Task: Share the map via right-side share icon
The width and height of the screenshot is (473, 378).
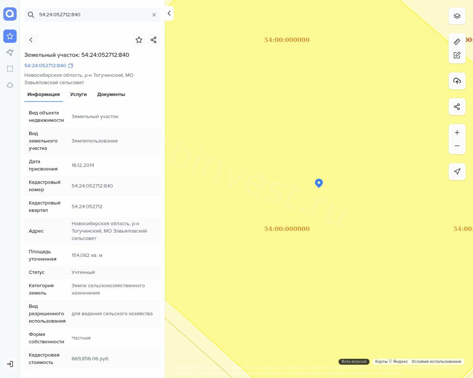Action: (457, 107)
